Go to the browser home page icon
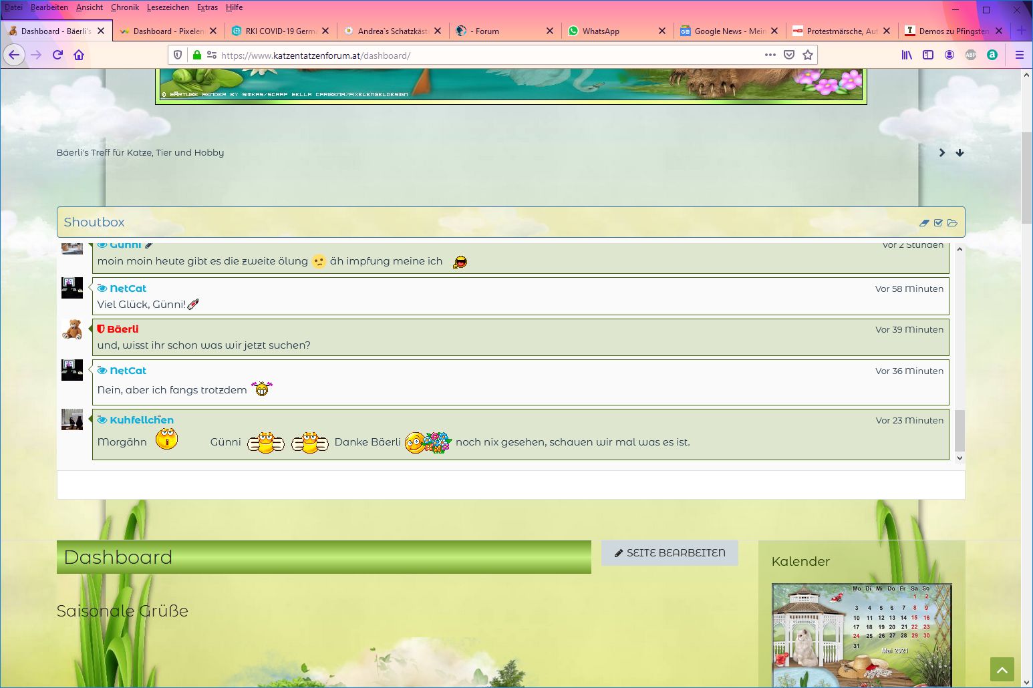1033x688 pixels. [x=79, y=55]
